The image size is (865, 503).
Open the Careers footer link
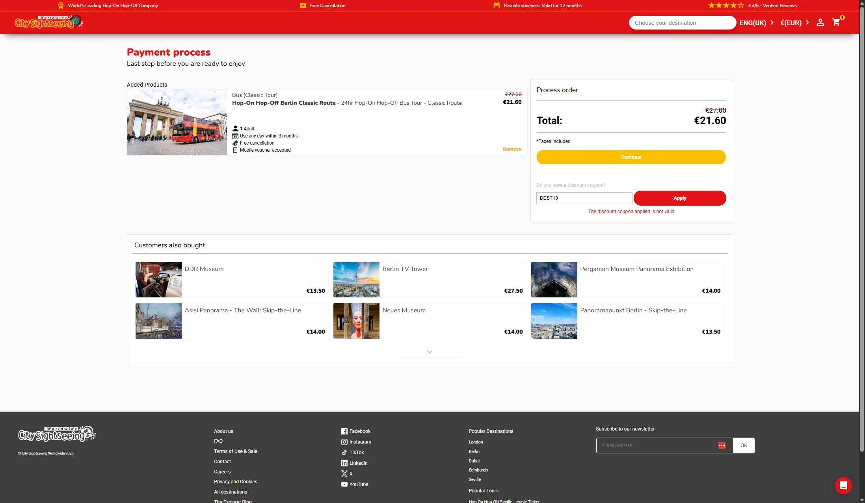tap(222, 472)
